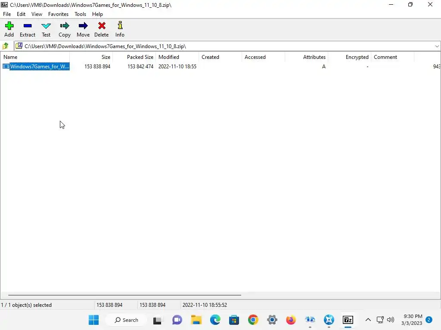The image size is (441, 330).
Task: Open the Chat app on taskbar
Action: 177,320
